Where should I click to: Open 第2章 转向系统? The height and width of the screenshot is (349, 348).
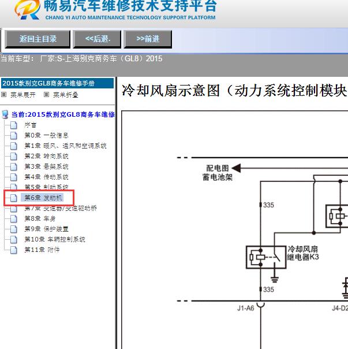pyautogui.click(x=46, y=156)
